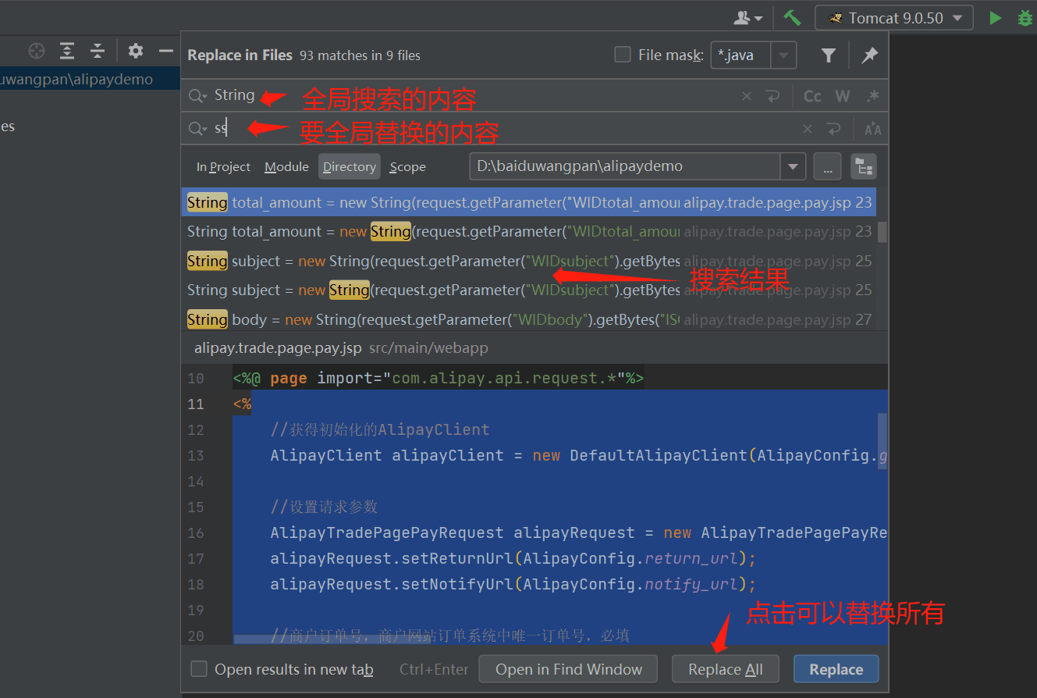Toggle Words (W) whole-word option

coord(843,96)
